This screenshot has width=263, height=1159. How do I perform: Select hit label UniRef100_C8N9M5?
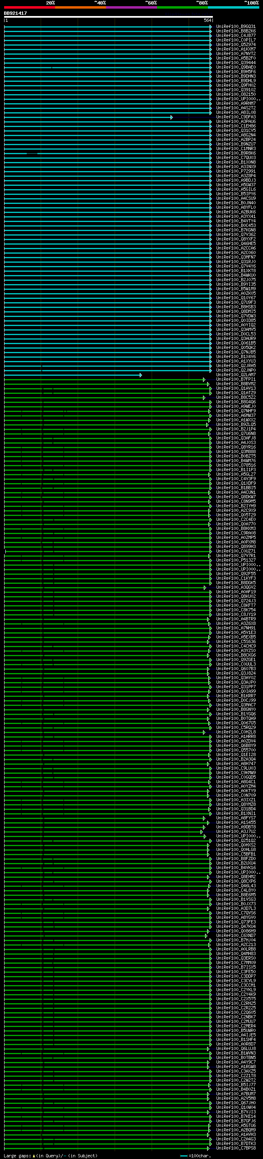pyautogui.click(x=235, y=501)
